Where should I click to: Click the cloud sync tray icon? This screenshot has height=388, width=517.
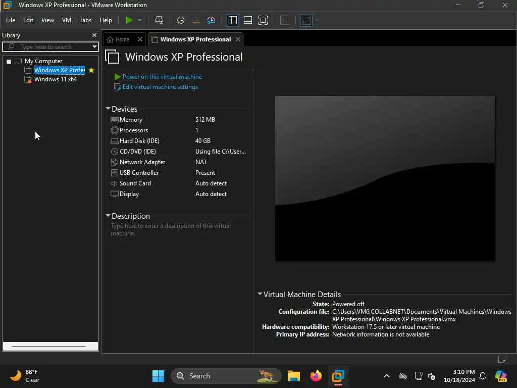tap(402, 376)
